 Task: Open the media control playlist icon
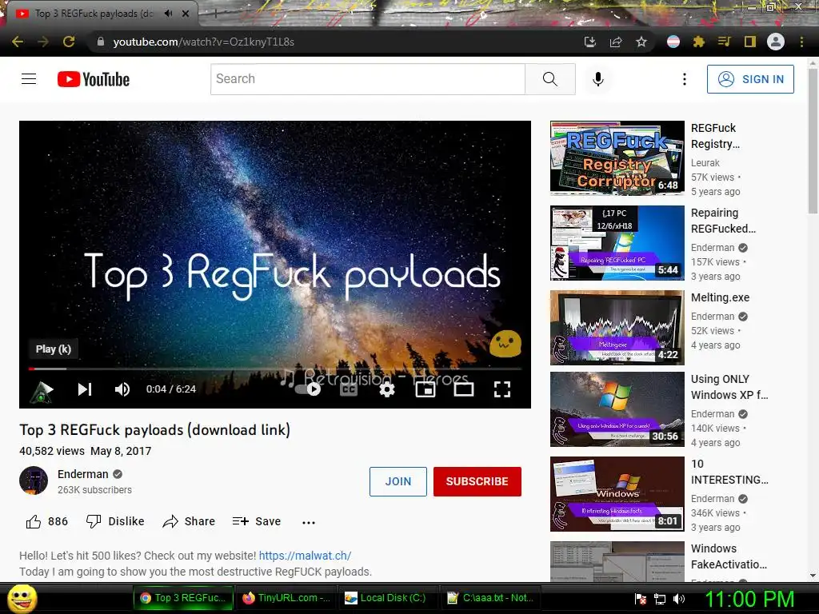[725, 42]
